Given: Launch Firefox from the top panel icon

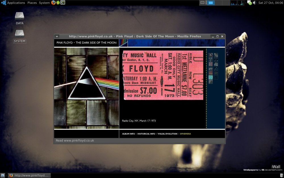Looking at the screenshot, I should (53, 3).
